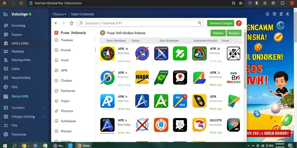Open the hamburger menu beside Vabollige

[6, 14]
